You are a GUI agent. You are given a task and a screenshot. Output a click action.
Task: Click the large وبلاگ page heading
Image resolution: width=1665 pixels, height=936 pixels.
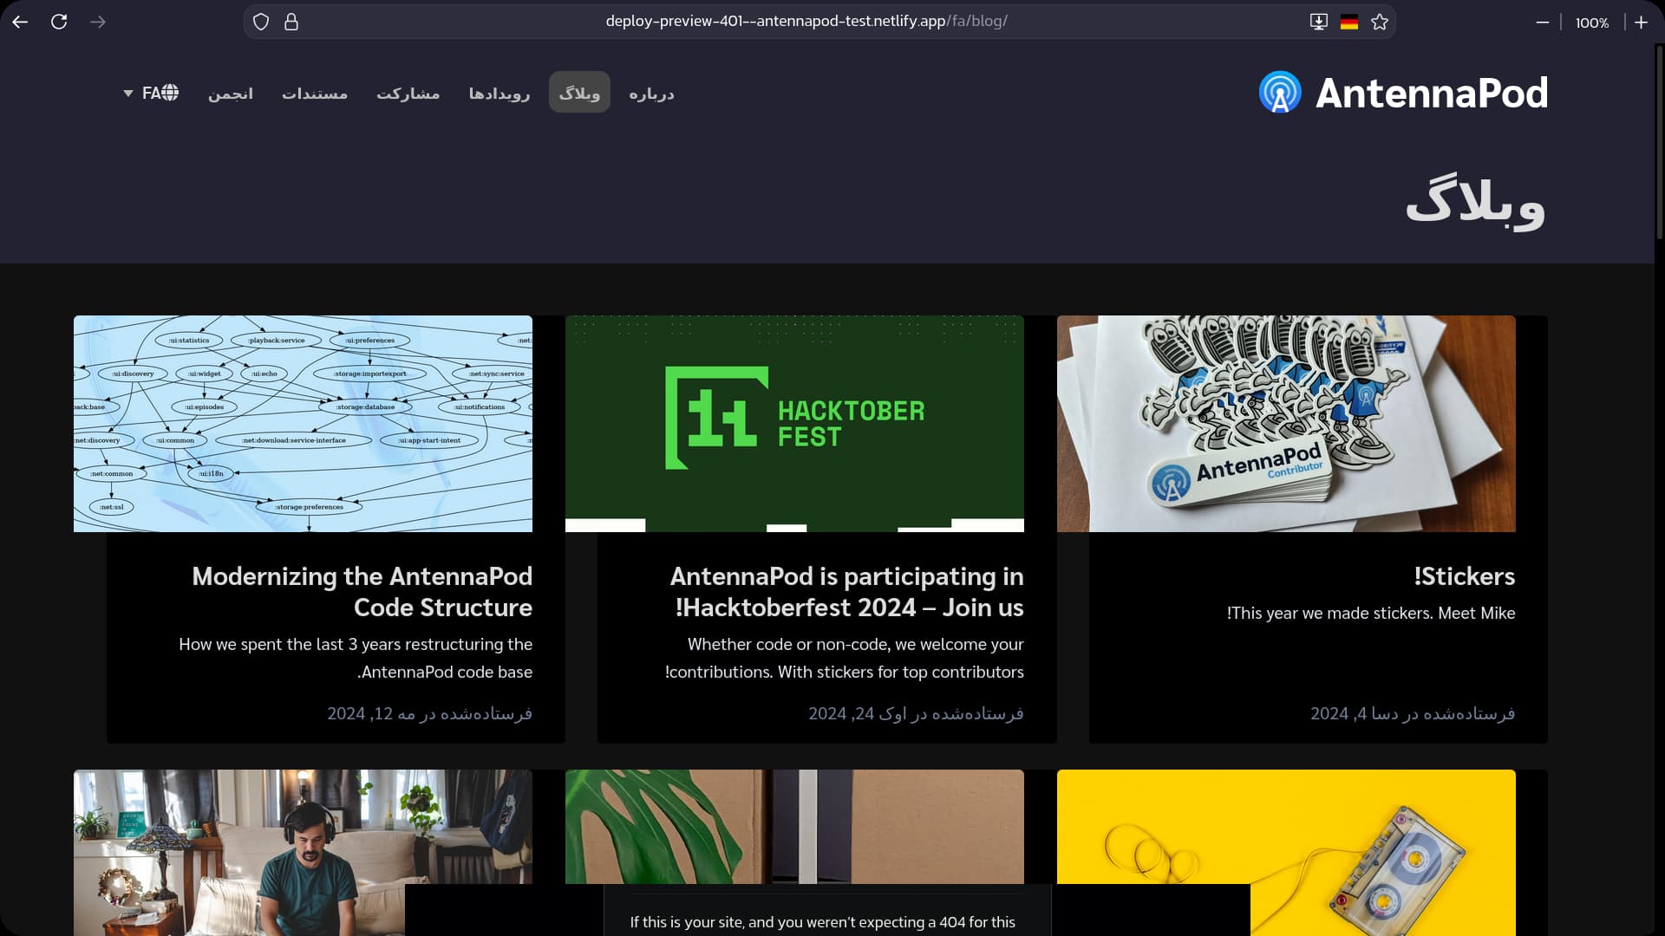[1475, 202]
